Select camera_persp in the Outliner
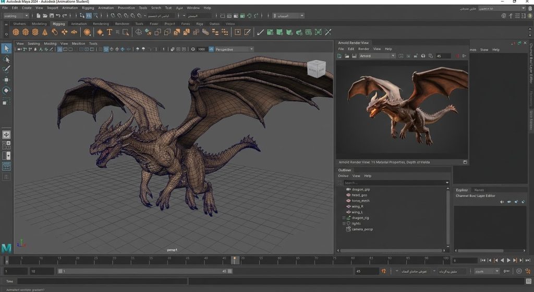The width and height of the screenshot is (534, 292). (362, 229)
